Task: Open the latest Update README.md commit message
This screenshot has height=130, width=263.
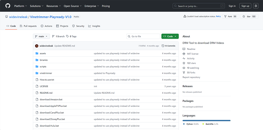Action: [64, 46]
